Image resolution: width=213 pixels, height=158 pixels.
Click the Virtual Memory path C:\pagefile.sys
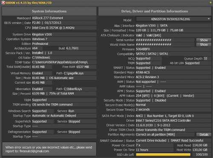tap(74, 73)
